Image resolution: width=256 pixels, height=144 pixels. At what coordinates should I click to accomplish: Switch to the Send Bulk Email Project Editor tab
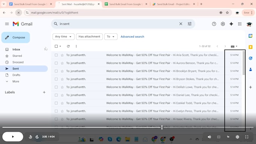click(174, 4)
